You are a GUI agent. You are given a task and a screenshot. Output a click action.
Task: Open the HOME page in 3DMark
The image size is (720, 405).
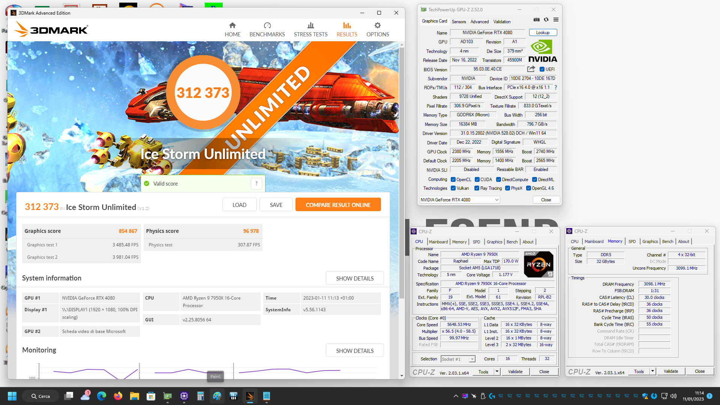(x=232, y=30)
